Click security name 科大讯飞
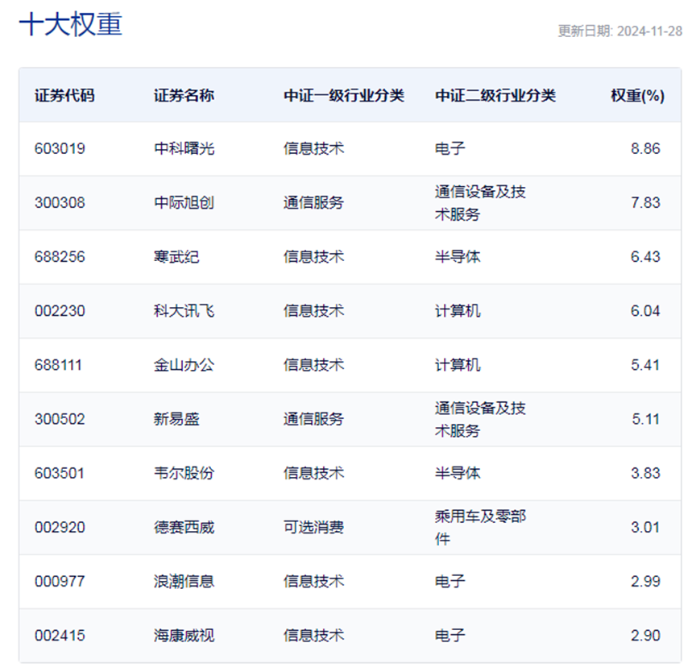The height and width of the screenshot is (672, 696). 184,311
